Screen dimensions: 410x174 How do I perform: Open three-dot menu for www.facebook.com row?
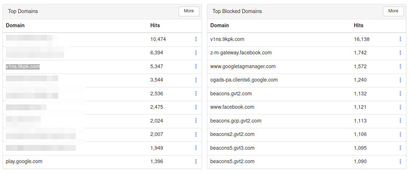pos(400,107)
